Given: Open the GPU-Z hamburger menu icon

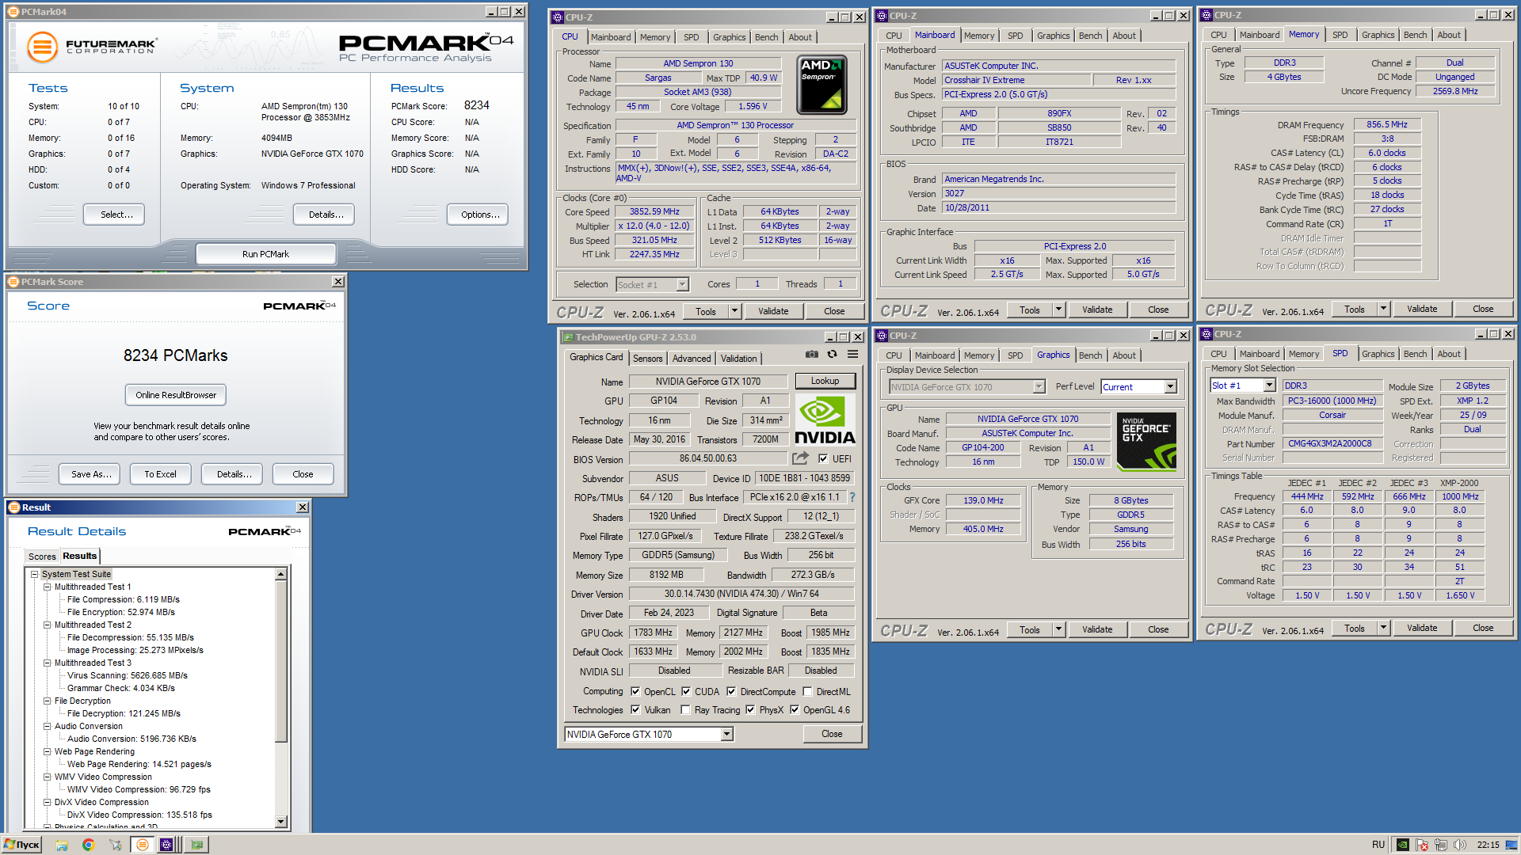Looking at the screenshot, I should [852, 355].
